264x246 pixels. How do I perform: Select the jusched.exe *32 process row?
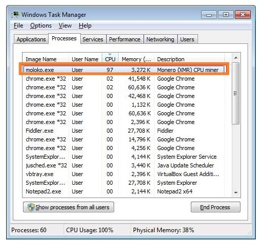tap(123, 165)
